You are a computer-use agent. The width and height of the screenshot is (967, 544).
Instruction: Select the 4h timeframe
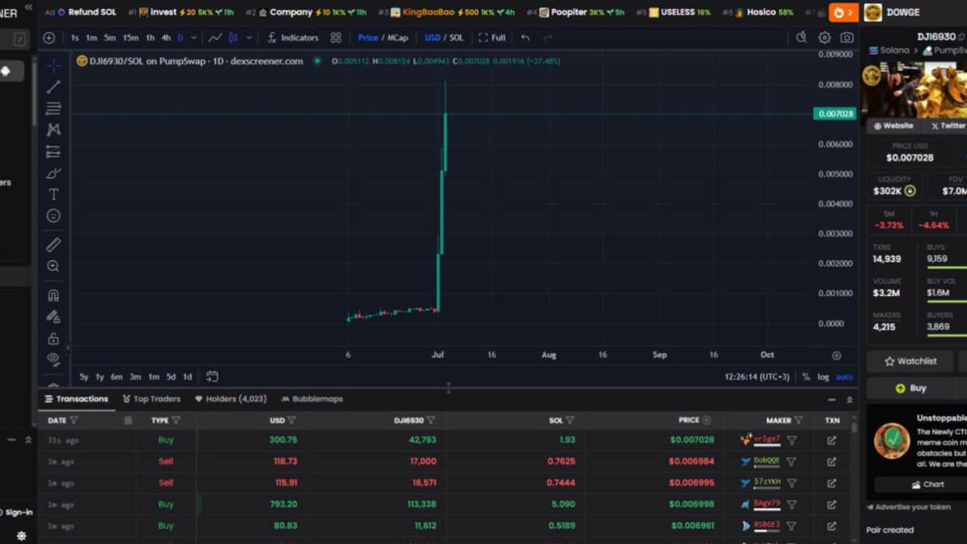pos(165,37)
